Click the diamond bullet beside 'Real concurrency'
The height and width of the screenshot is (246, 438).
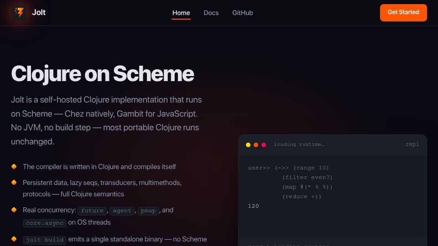14,210
